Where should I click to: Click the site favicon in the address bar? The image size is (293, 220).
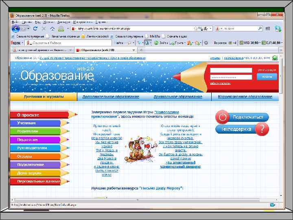(74, 29)
